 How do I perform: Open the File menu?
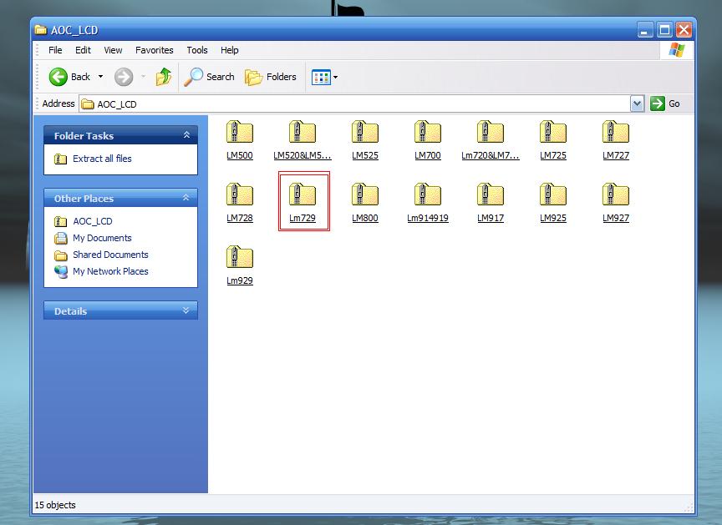(x=55, y=50)
